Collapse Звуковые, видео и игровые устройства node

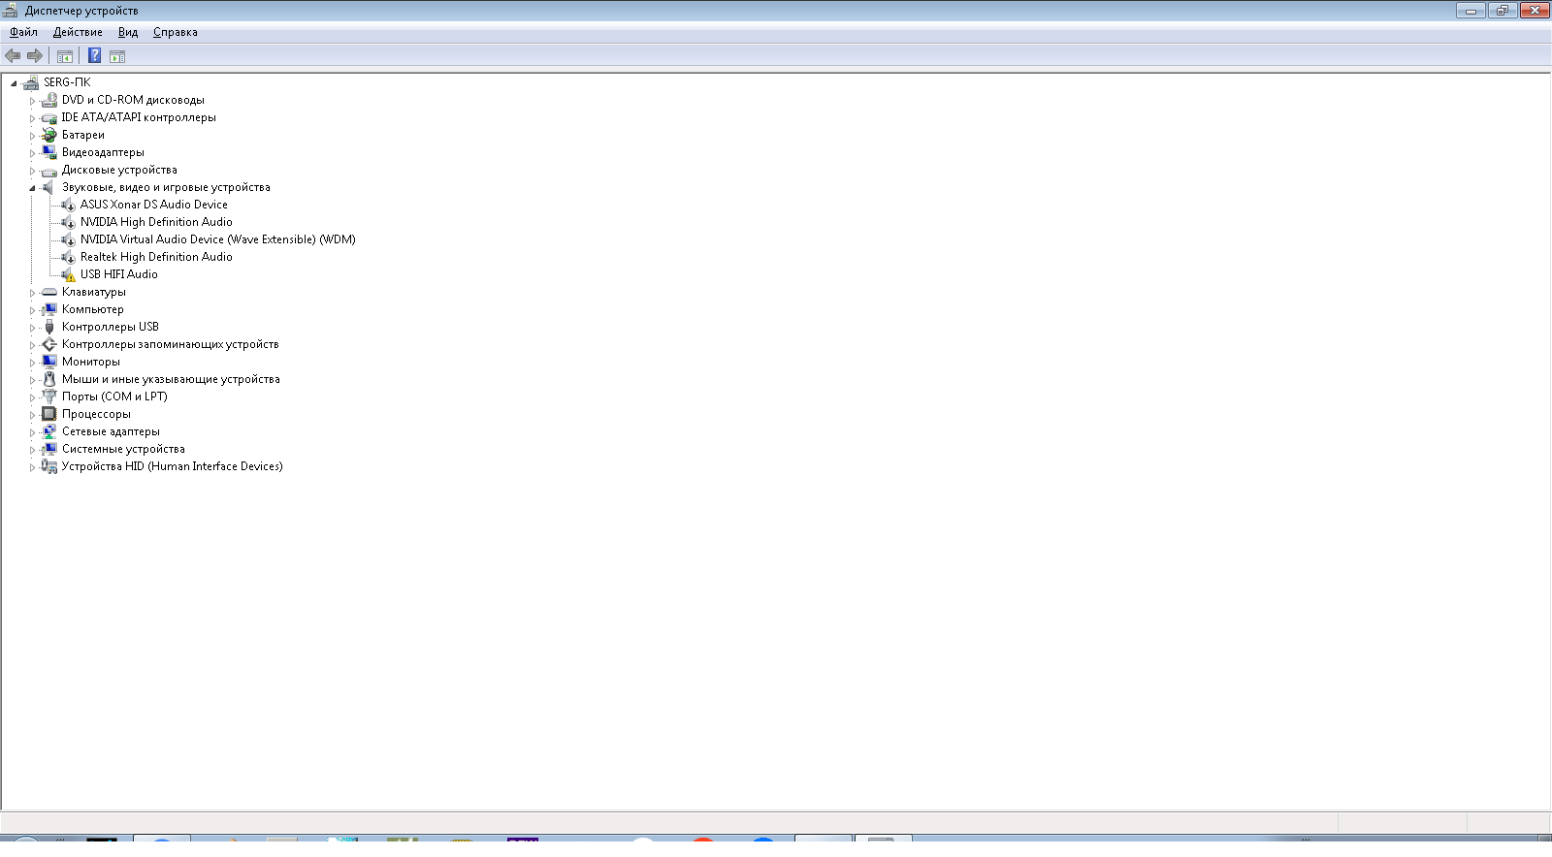(x=32, y=188)
